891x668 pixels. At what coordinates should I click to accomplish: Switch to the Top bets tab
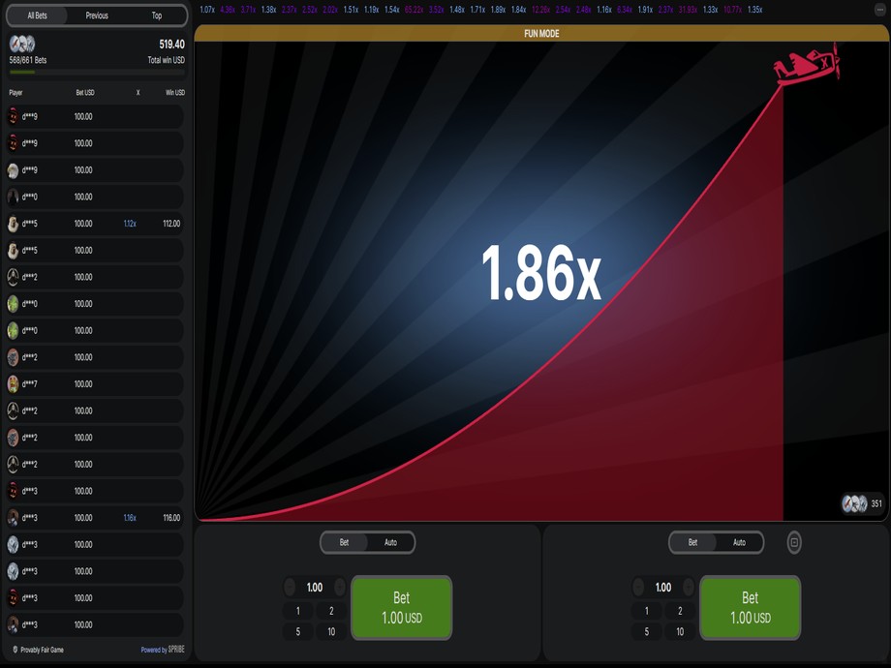click(x=157, y=15)
